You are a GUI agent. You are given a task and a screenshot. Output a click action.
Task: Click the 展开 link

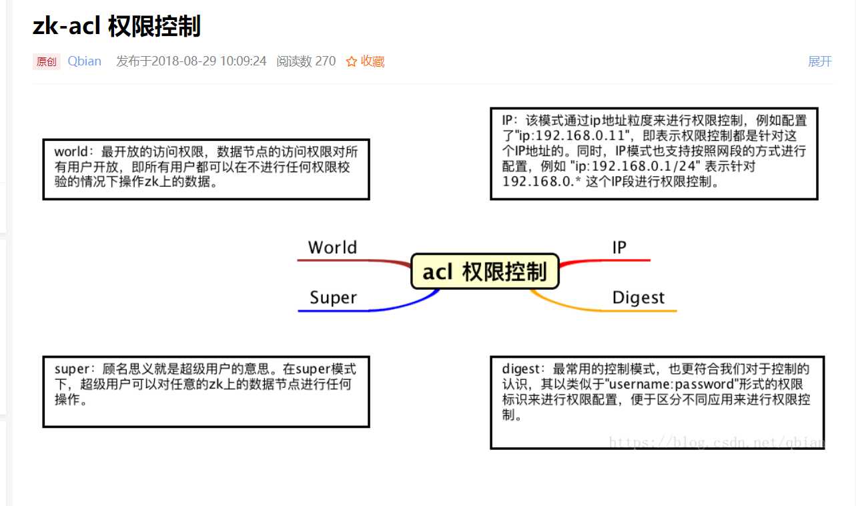(x=820, y=61)
